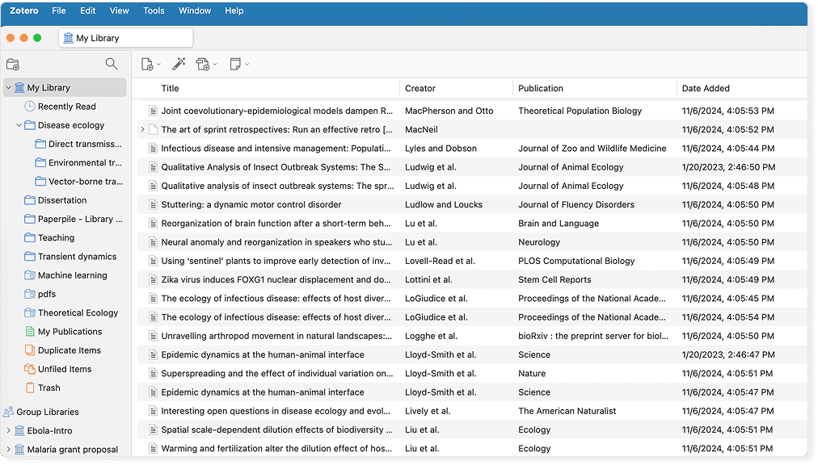Click Transient dynamics folder icon
Viewport: 818px width, 465px height.
30,257
